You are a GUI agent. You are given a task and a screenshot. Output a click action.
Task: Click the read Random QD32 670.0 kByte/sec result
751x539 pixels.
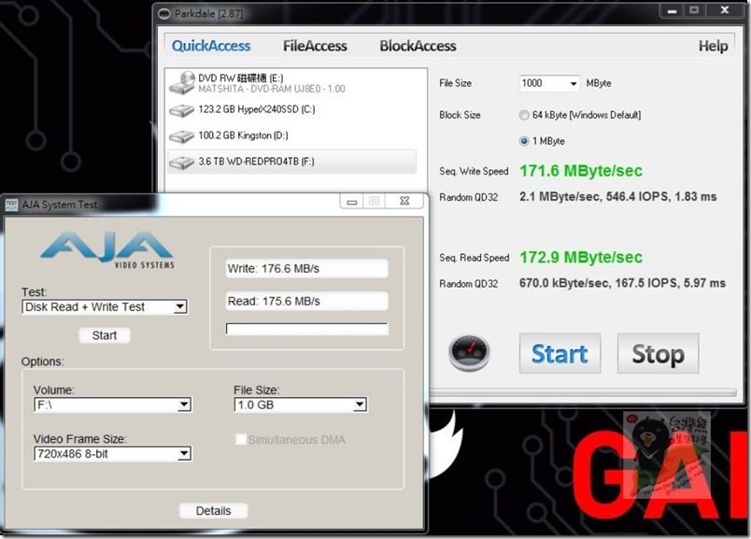tap(622, 283)
